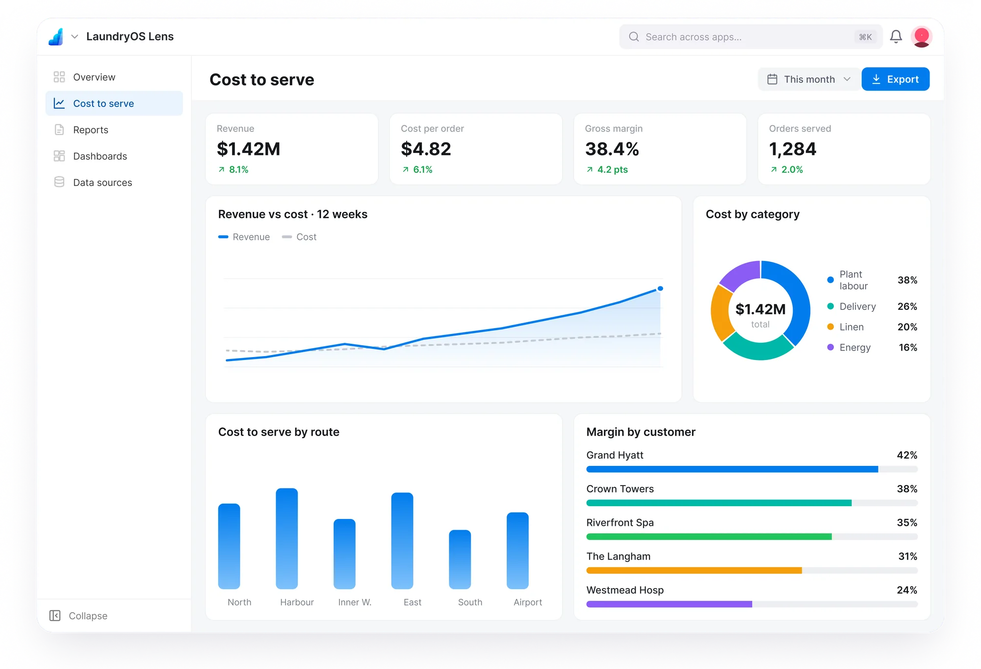This screenshot has height=669, width=981.
Task: Go to Data sources
Action: [x=114, y=182]
